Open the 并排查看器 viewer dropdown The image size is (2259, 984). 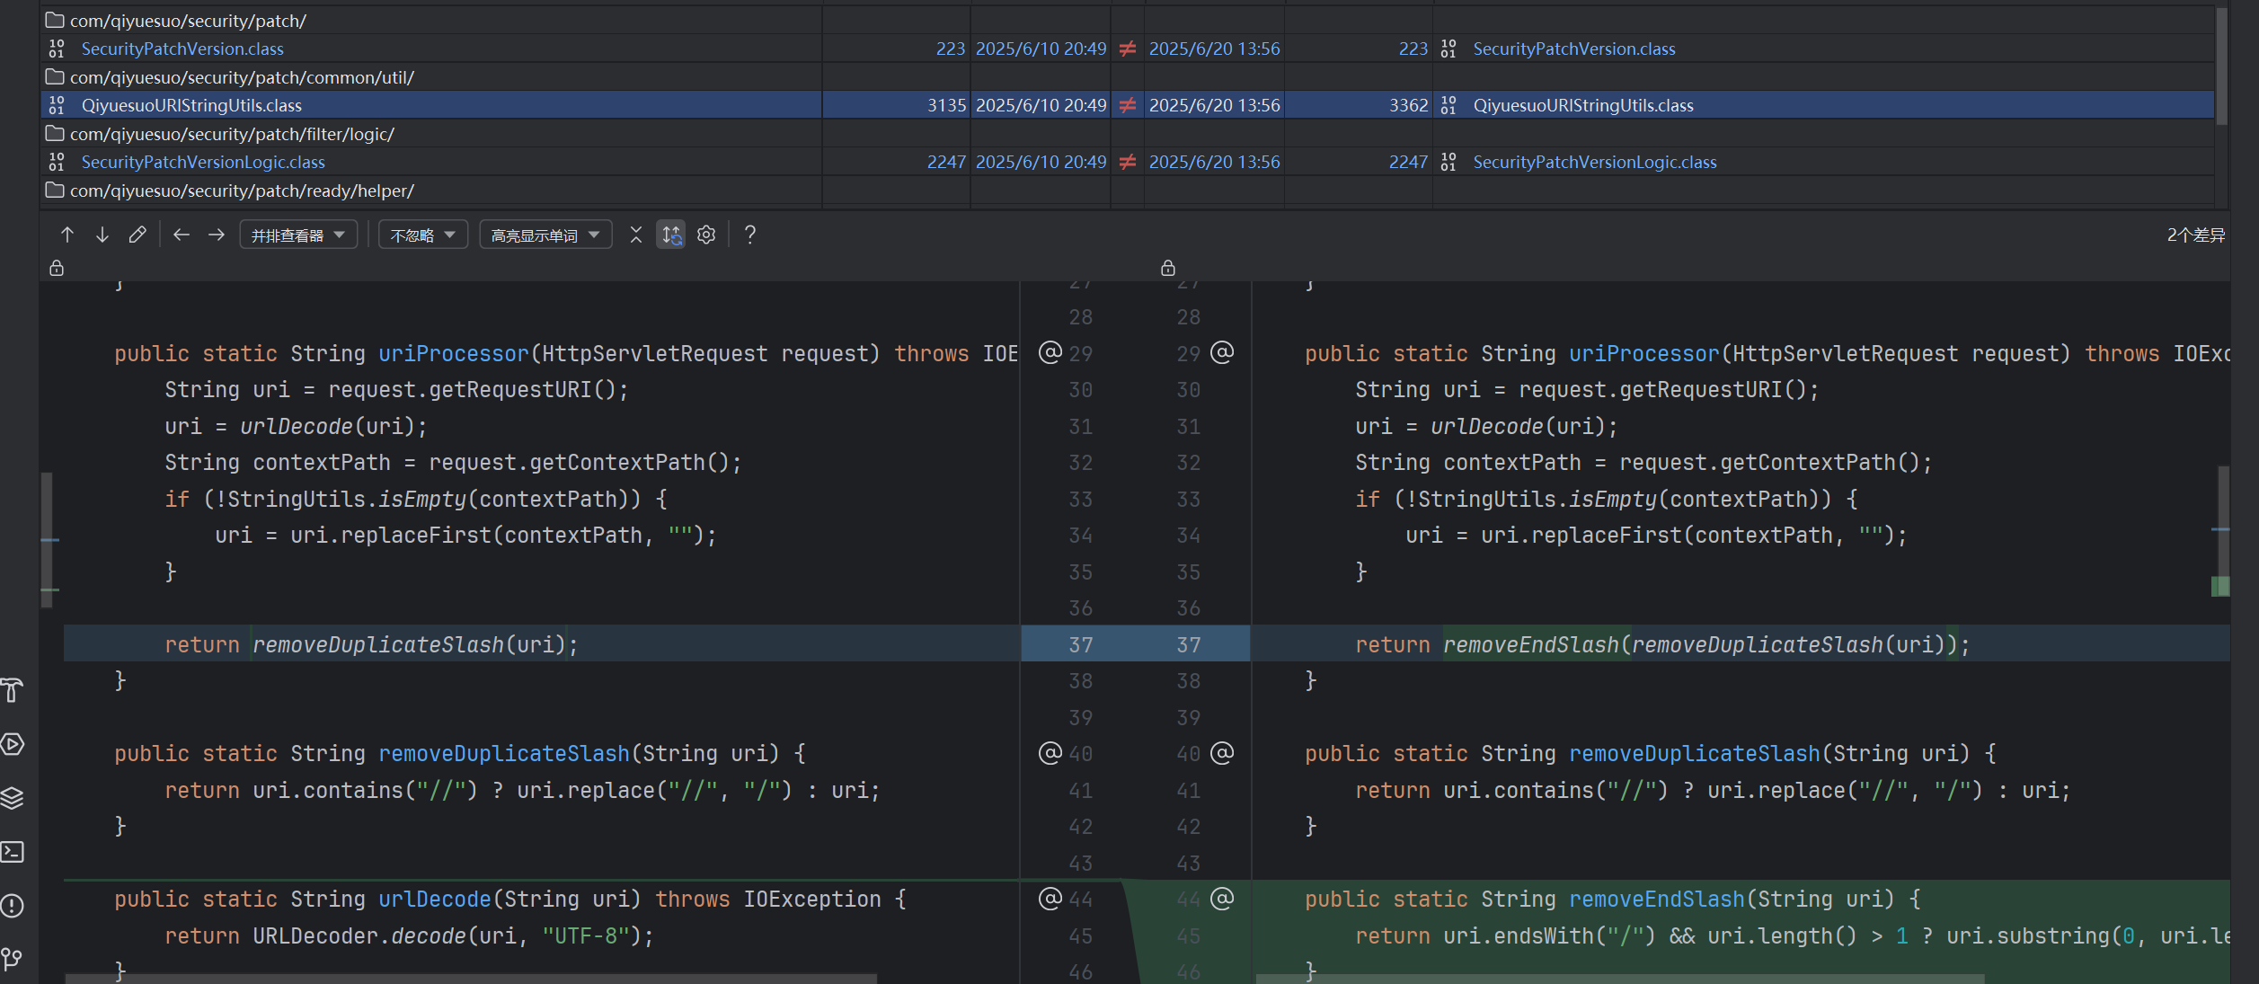click(x=298, y=235)
